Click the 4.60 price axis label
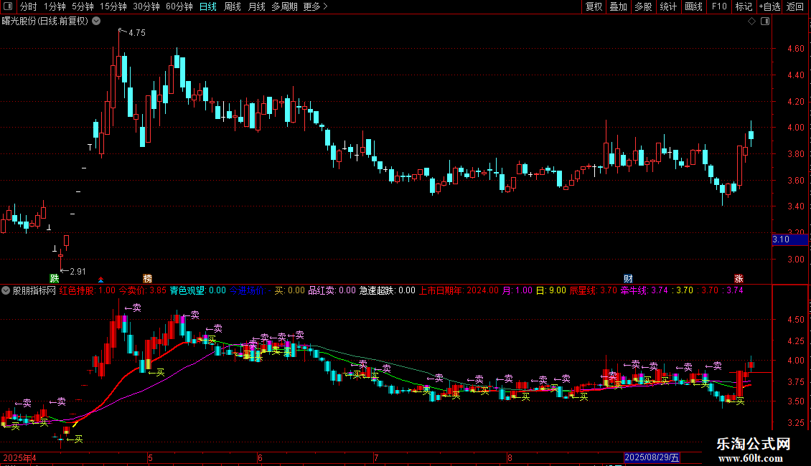Image resolution: width=811 pixels, height=466 pixels. point(795,49)
